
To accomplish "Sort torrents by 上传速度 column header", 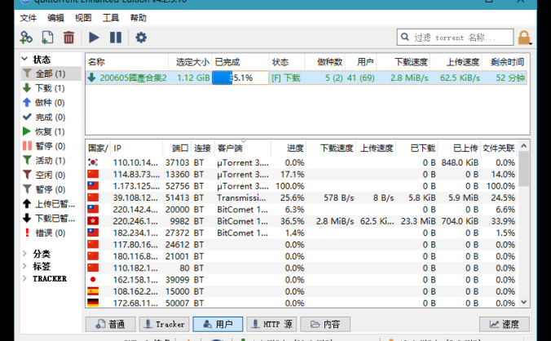I will pos(456,62).
